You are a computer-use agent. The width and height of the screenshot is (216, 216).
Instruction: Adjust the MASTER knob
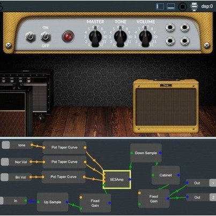pyautogui.click(x=95, y=37)
